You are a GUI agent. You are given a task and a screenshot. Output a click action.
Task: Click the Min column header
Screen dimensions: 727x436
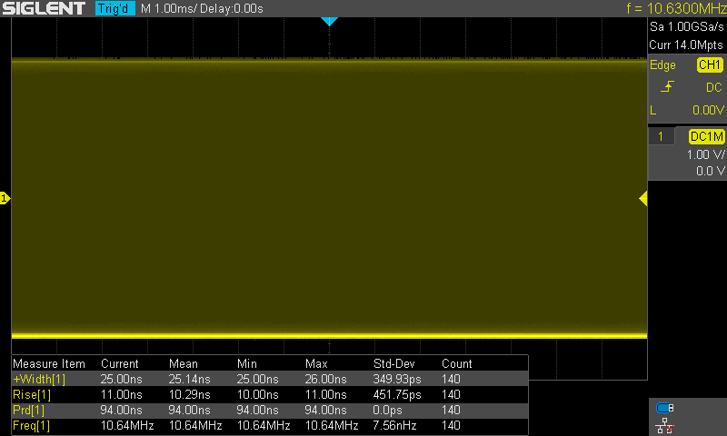point(246,363)
